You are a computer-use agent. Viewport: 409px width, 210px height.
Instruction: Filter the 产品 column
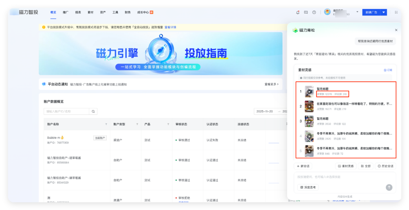click(x=168, y=124)
